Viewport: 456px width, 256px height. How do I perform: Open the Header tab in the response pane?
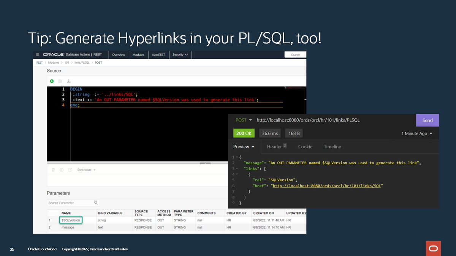pos(277,147)
